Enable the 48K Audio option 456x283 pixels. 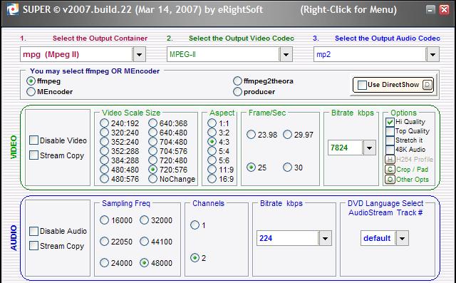(x=390, y=150)
